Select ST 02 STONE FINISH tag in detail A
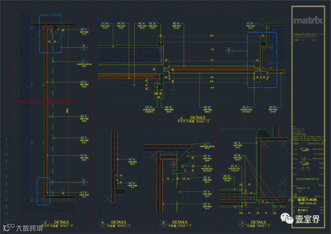The image size is (331, 234). coord(132,186)
